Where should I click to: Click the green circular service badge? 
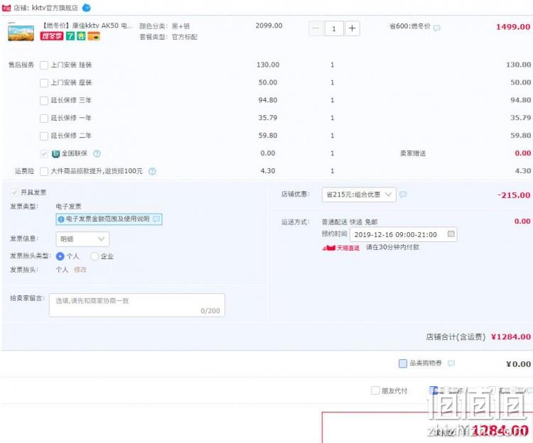tap(81, 35)
